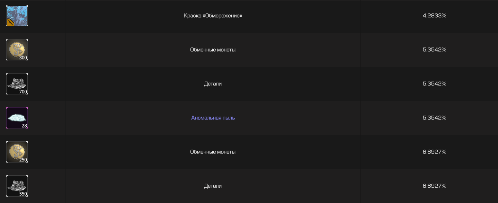
Task: Open the anomalous dust icon with 28
Action: pos(17,118)
